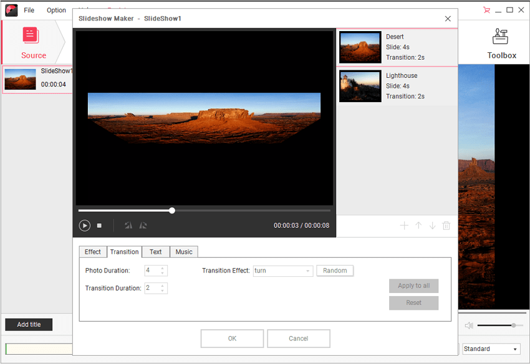Screen dimensions: 530x364
Task: Switch to the Music tab
Action: pyautogui.click(x=184, y=252)
